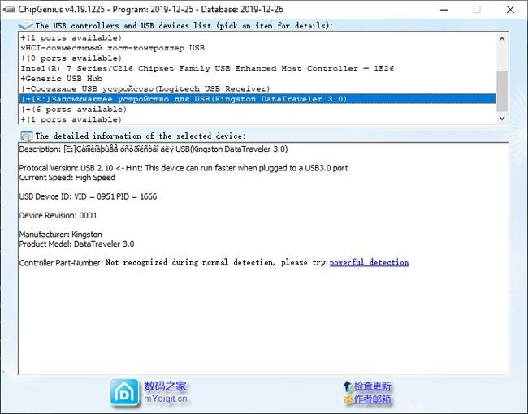Click the USB device list header icon
Screen dimensions: 528x414
click(26, 26)
